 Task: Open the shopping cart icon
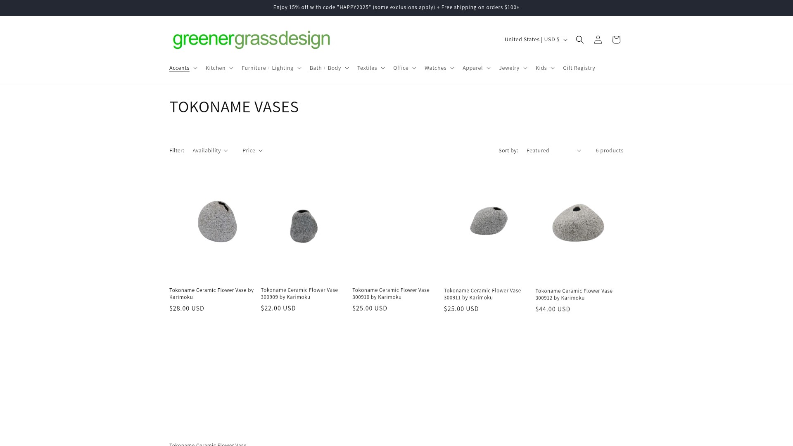pos(616,40)
